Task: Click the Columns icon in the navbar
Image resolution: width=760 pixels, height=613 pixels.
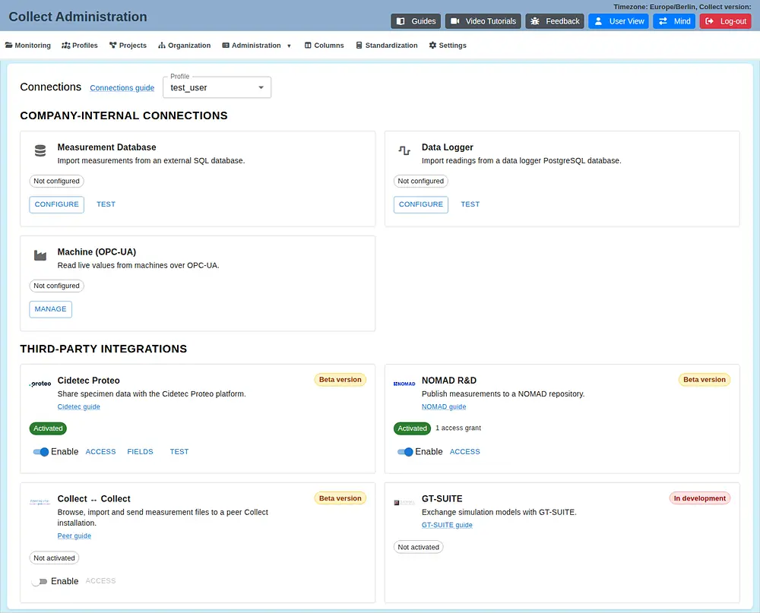Action: [308, 45]
